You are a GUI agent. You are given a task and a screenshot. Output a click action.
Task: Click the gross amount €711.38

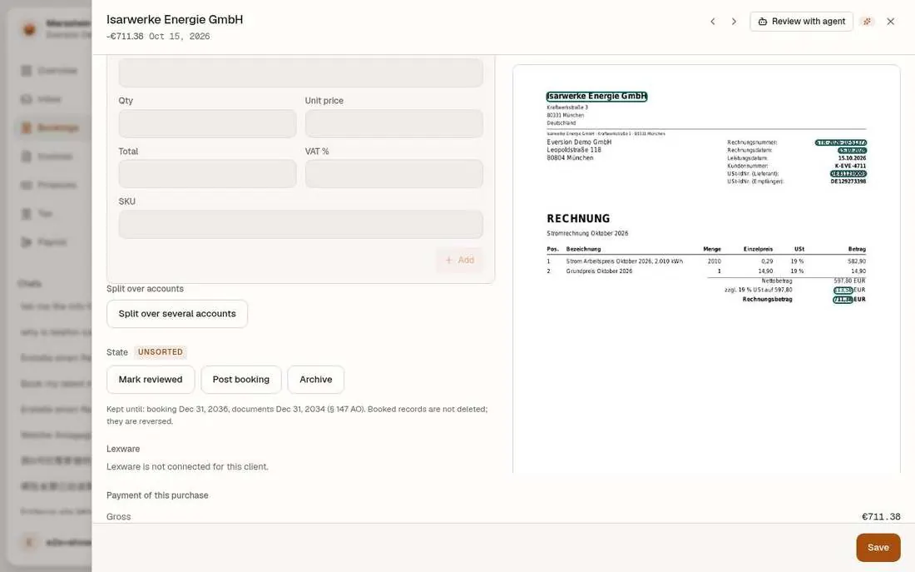[x=881, y=516]
